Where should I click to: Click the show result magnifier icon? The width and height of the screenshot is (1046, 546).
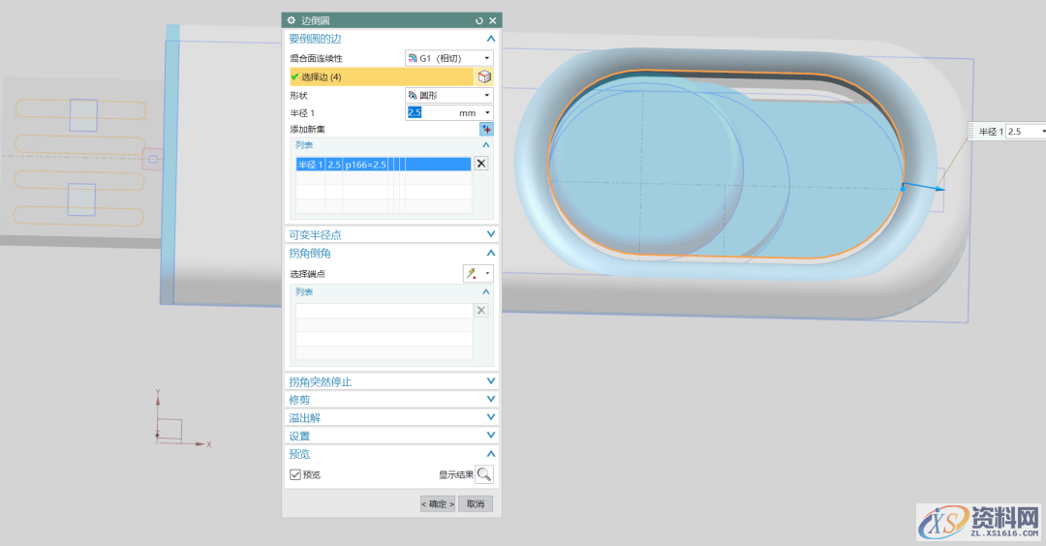click(x=484, y=474)
